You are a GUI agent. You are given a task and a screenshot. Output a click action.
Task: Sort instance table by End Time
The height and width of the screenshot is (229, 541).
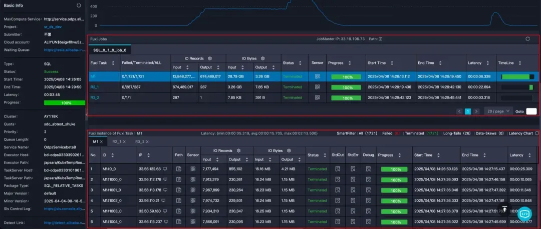pos(484,155)
